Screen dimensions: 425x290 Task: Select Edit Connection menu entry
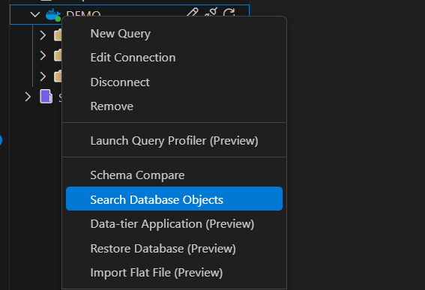click(x=174, y=58)
